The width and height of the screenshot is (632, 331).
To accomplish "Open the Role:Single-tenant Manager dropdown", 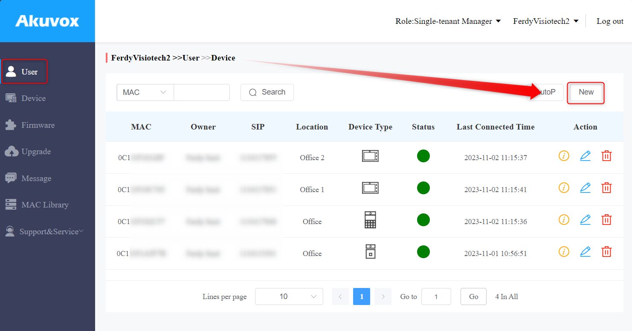I will click(448, 21).
